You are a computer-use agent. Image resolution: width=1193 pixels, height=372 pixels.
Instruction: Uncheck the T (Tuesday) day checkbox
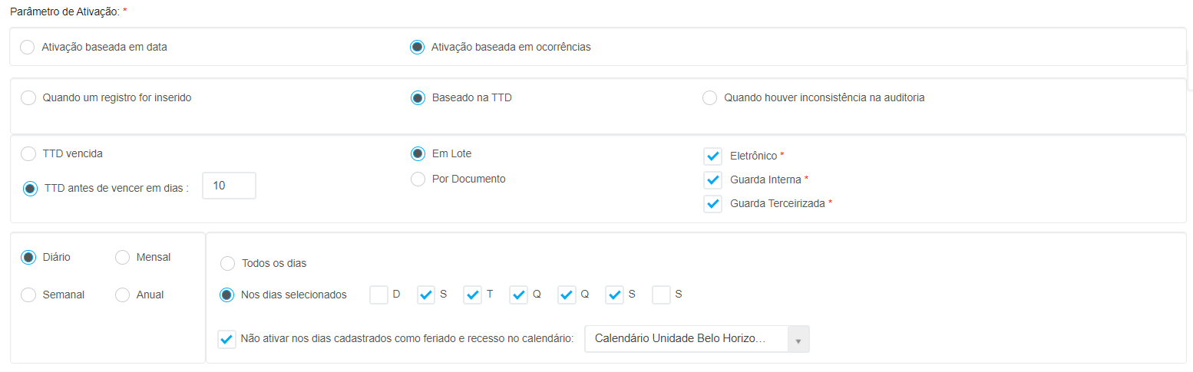click(472, 295)
